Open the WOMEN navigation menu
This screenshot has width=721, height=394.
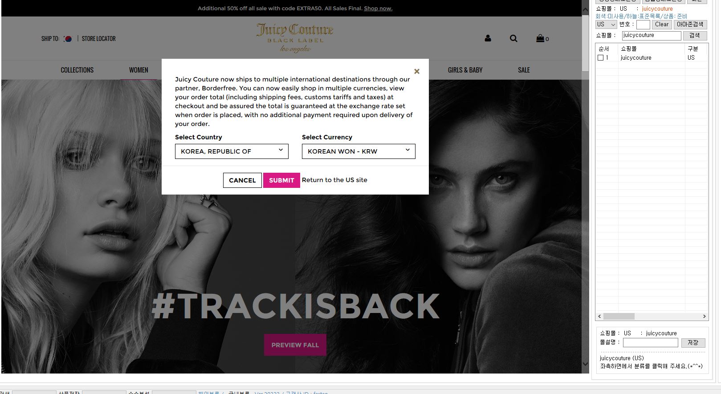[138, 70]
